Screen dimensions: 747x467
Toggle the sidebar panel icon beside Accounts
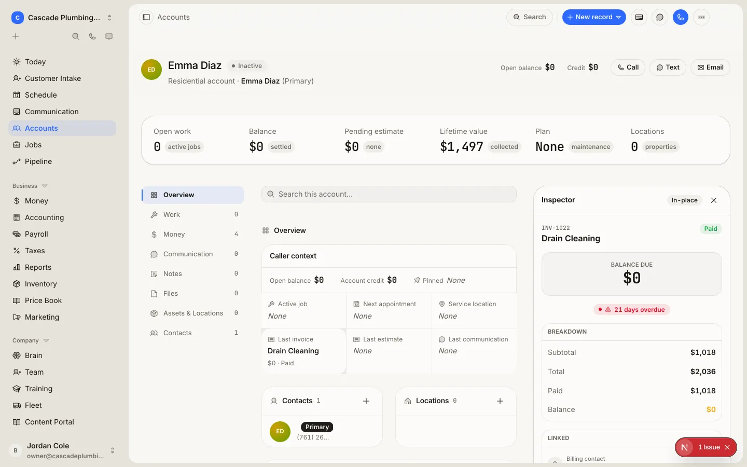coord(146,17)
